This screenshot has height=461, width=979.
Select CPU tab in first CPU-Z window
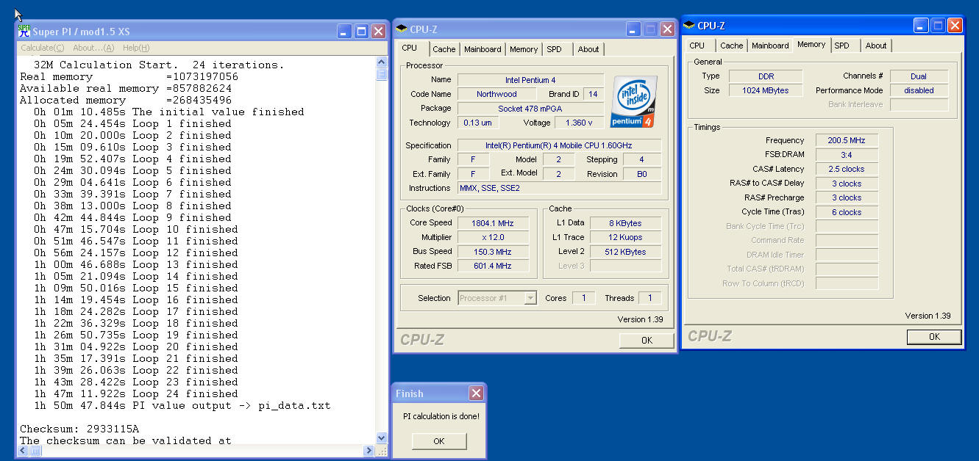click(x=410, y=48)
